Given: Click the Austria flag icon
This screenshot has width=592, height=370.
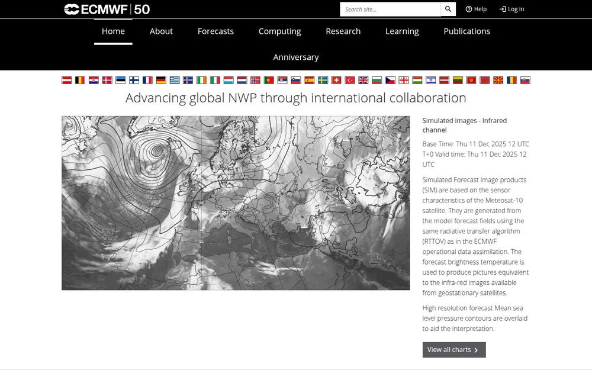Looking at the screenshot, I should [x=67, y=80].
